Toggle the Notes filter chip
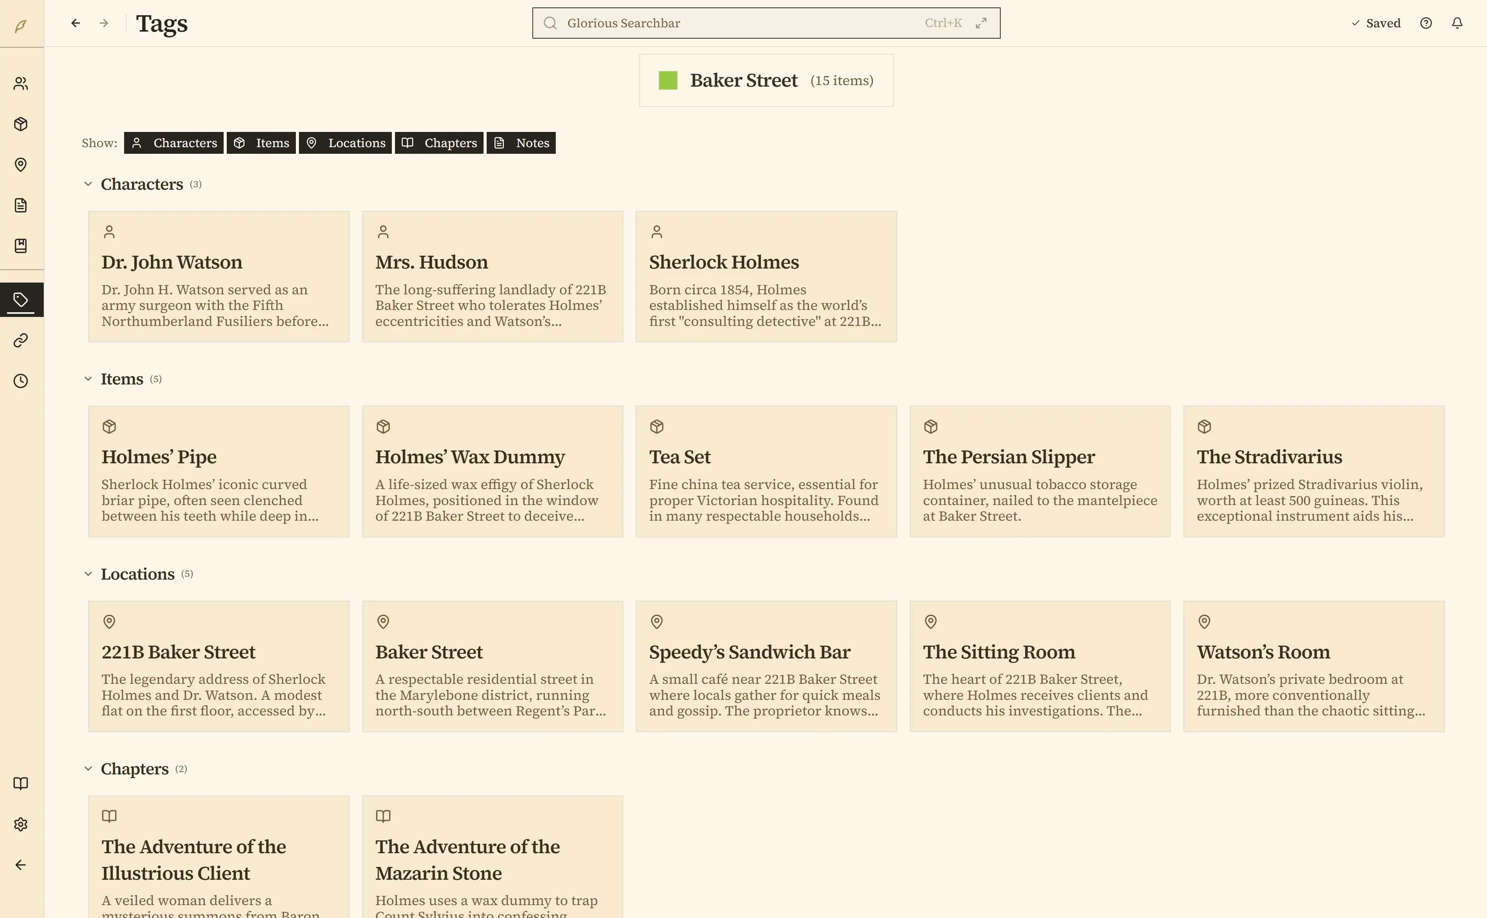The height and width of the screenshot is (918, 1487). pos(521,143)
